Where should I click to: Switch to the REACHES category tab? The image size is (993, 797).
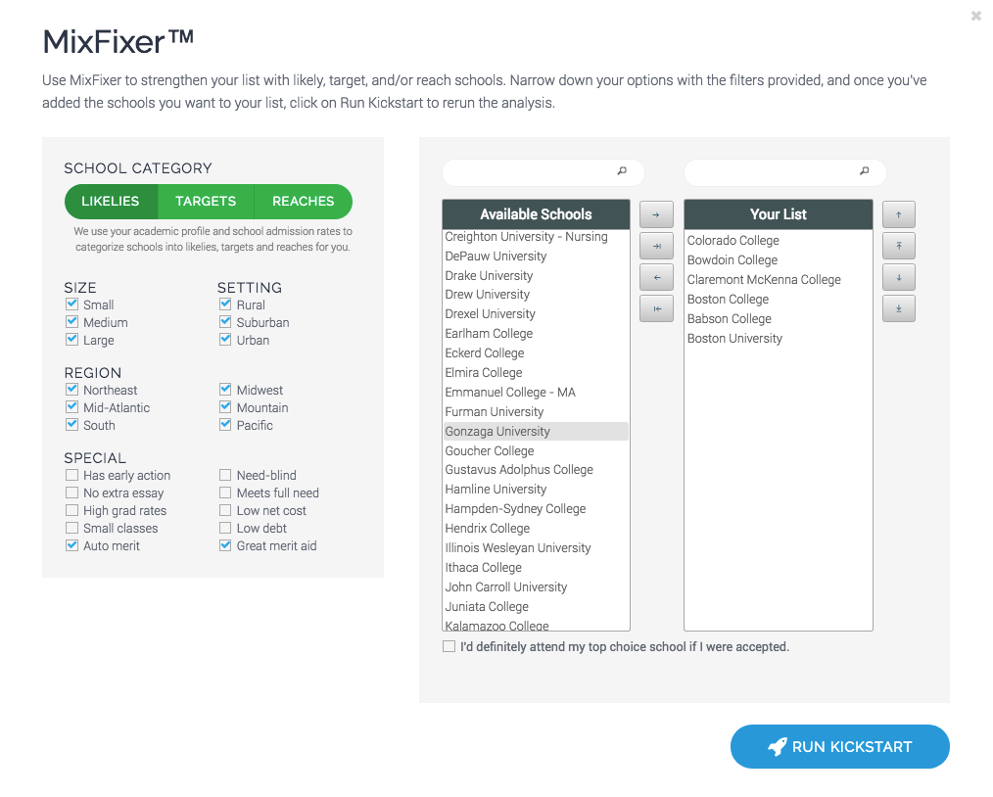(304, 202)
